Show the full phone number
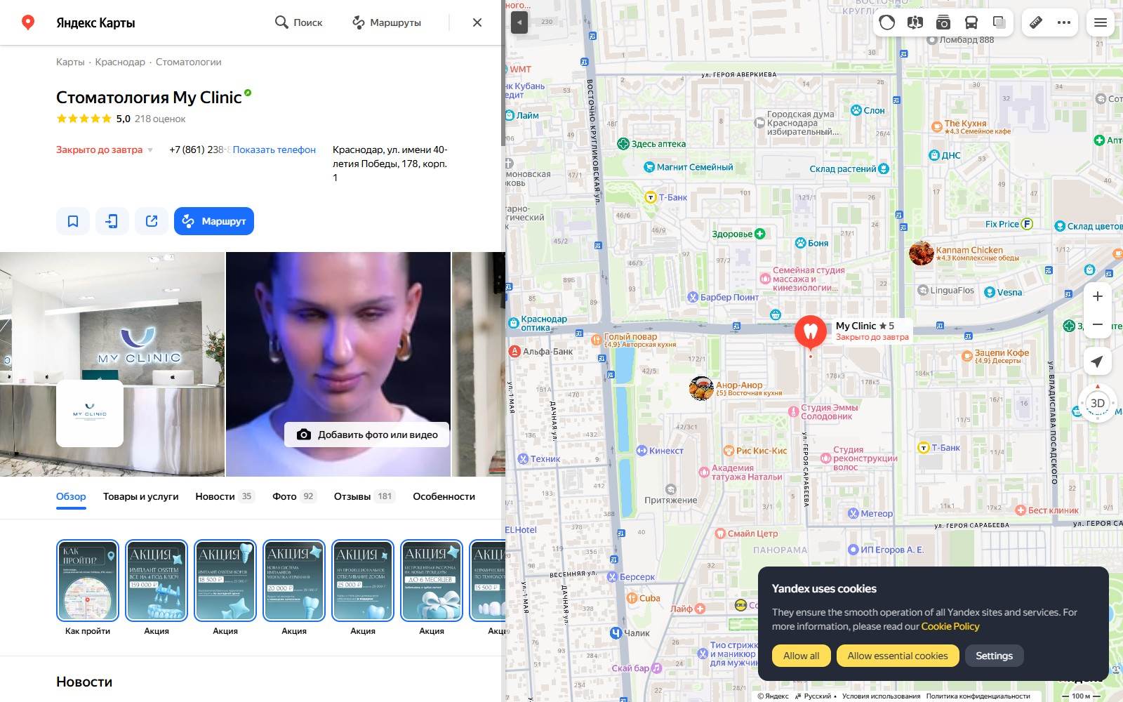 pos(274,150)
